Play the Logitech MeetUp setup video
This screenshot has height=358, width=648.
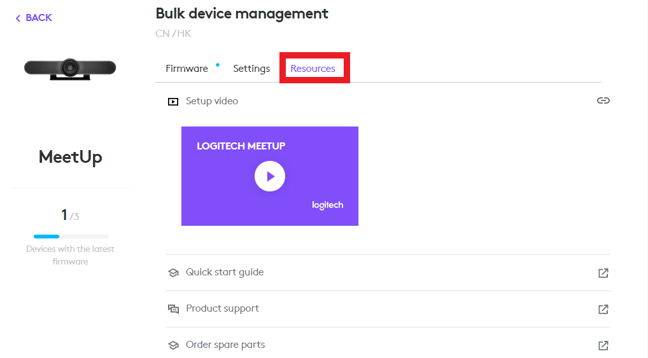pos(270,176)
